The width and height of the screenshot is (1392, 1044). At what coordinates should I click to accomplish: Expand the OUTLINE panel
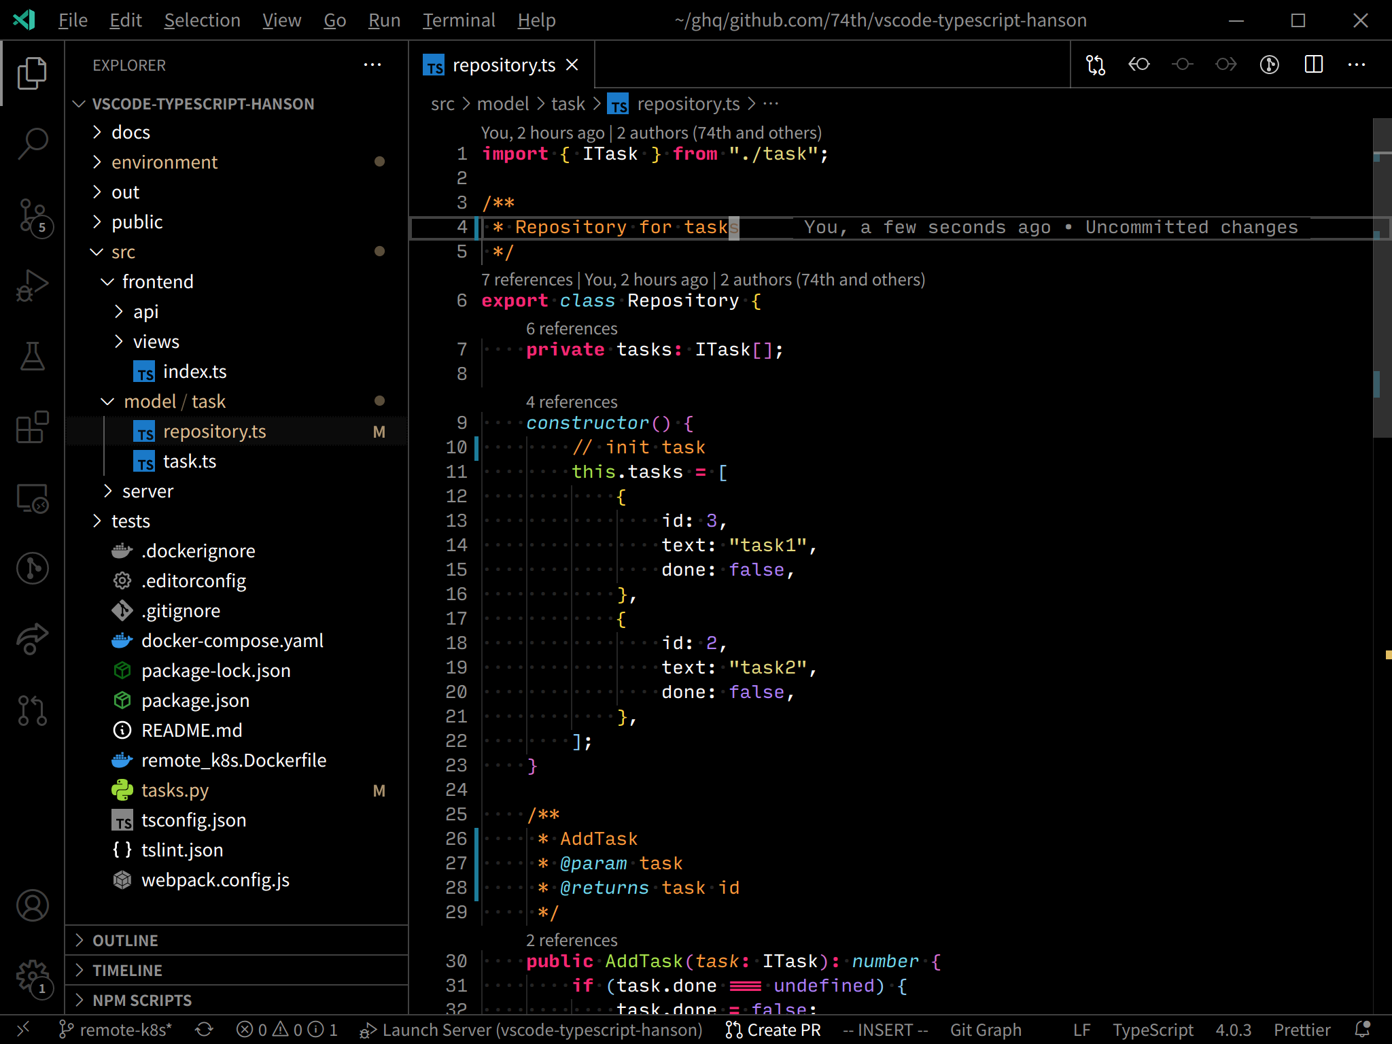pos(125,941)
